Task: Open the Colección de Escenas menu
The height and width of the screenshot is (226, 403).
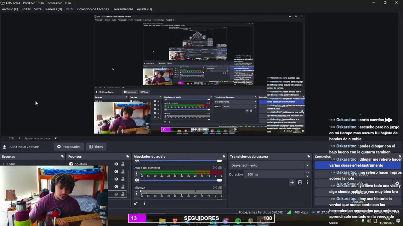Action: coord(93,9)
